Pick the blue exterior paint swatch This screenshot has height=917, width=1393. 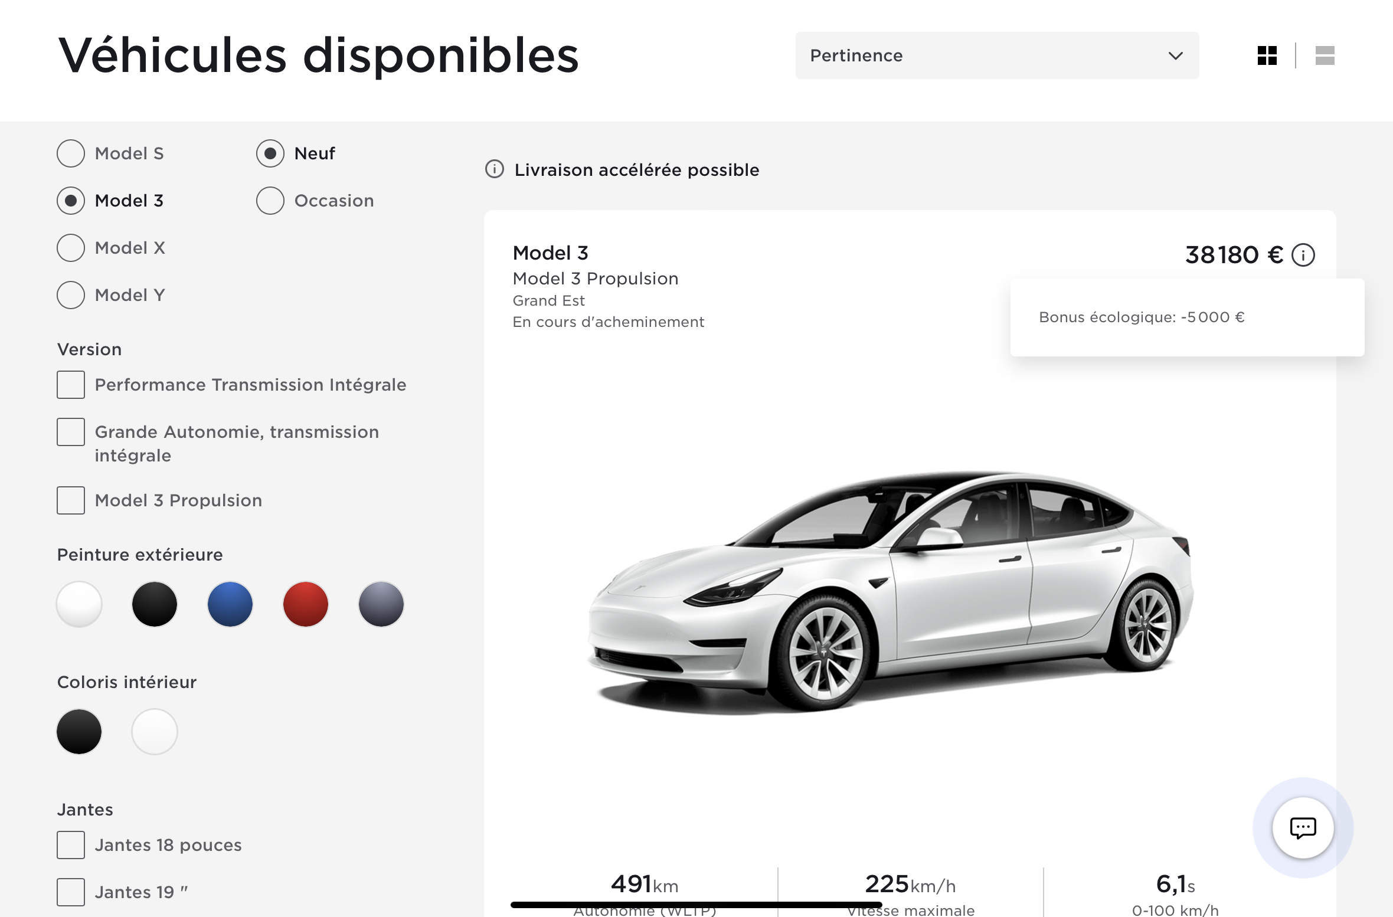[x=230, y=604]
